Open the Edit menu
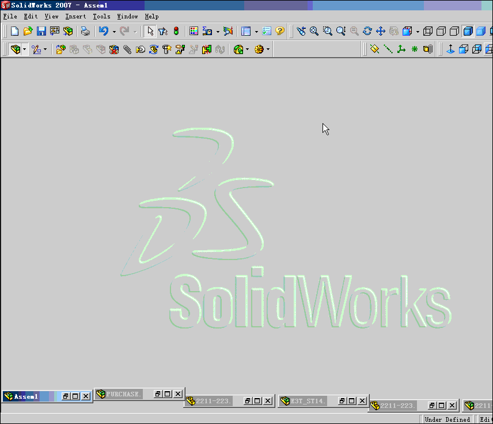Screen dimensions: 493x424 click(x=31, y=17)
